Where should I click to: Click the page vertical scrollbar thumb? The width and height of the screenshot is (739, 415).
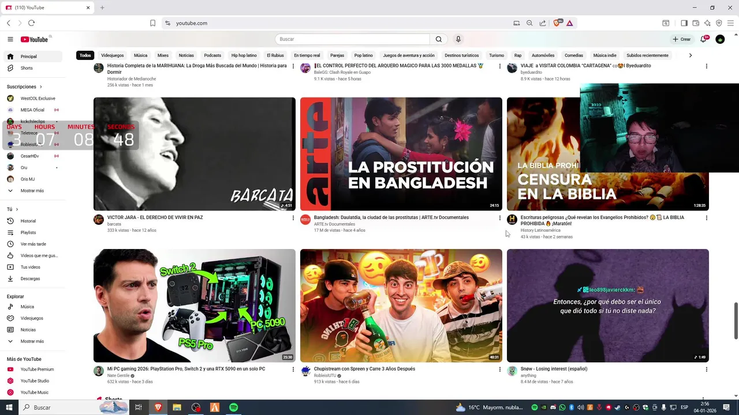736,321
